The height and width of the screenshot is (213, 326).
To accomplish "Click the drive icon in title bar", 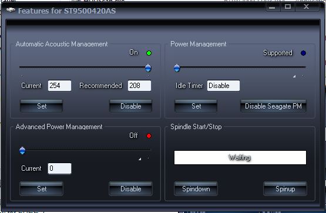I will pyautogui.click(x=11, y=10).
